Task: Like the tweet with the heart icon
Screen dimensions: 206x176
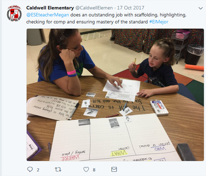Action: [x=86, y=169]
